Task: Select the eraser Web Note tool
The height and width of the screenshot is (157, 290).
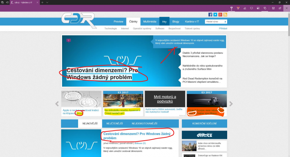Action: pyautogui.click(x=245, y=8)
